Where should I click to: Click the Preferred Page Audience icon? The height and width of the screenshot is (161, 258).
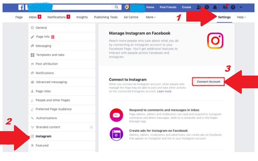[32, 109]
